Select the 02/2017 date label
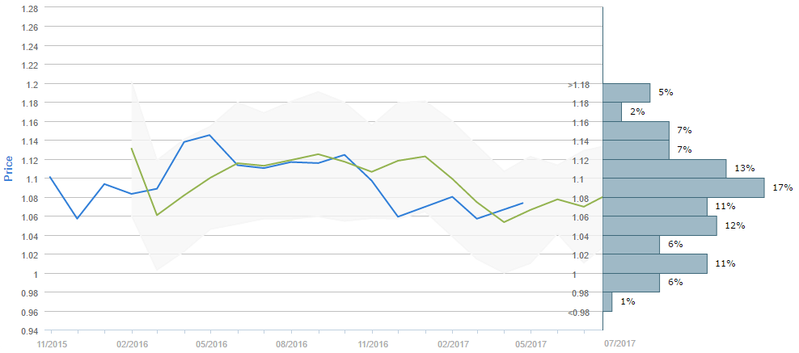Screen dimensions: 799x353 click(x=451, y=342)
